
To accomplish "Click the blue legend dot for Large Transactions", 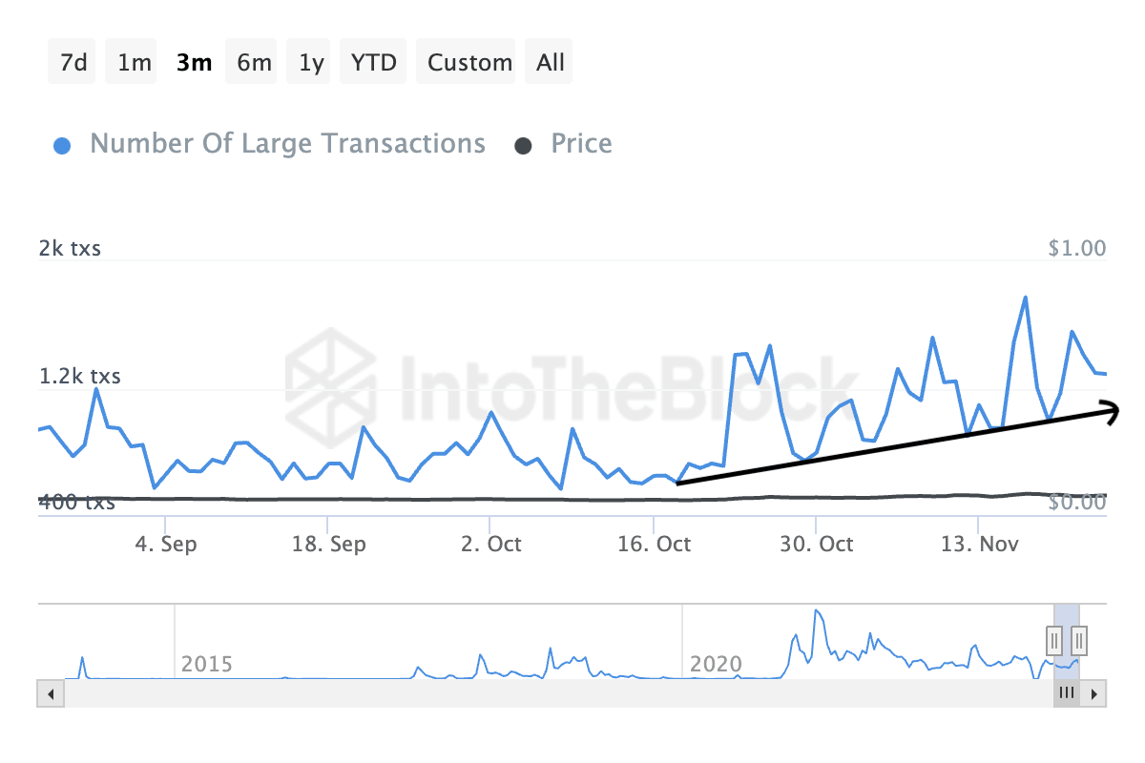I will coord(63,146).
